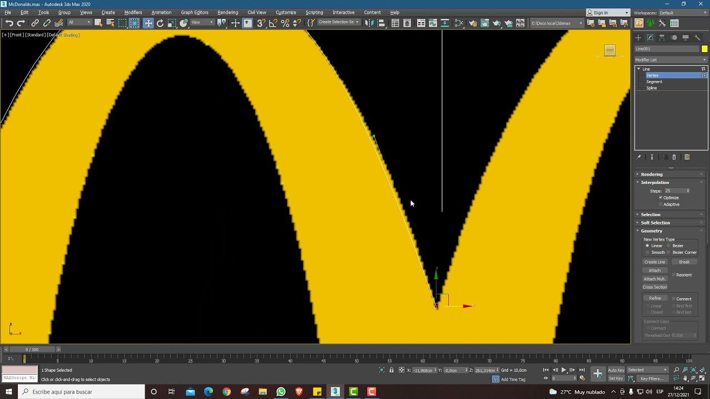Click the Configure Modifier Sets icon
The image size is (710, 399).
687,157
